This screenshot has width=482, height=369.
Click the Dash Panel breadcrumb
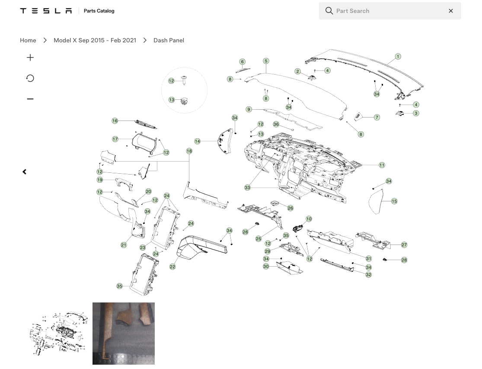coord(169,40)
